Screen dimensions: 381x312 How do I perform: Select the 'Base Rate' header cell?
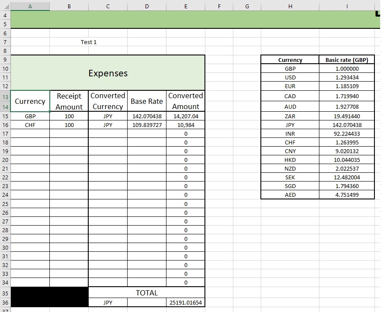(147, 101)
